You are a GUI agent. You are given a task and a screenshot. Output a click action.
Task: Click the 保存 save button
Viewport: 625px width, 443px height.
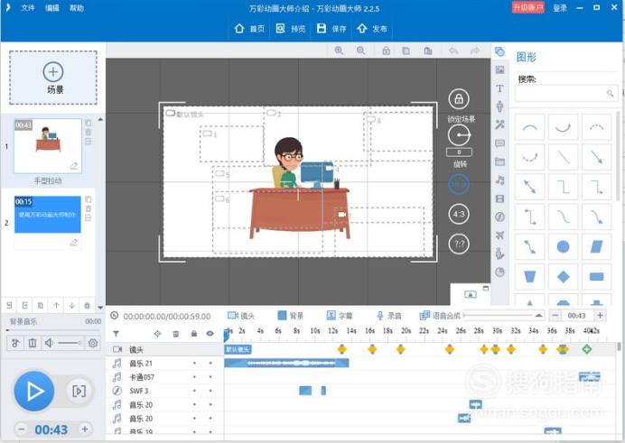tap(331, 29)
